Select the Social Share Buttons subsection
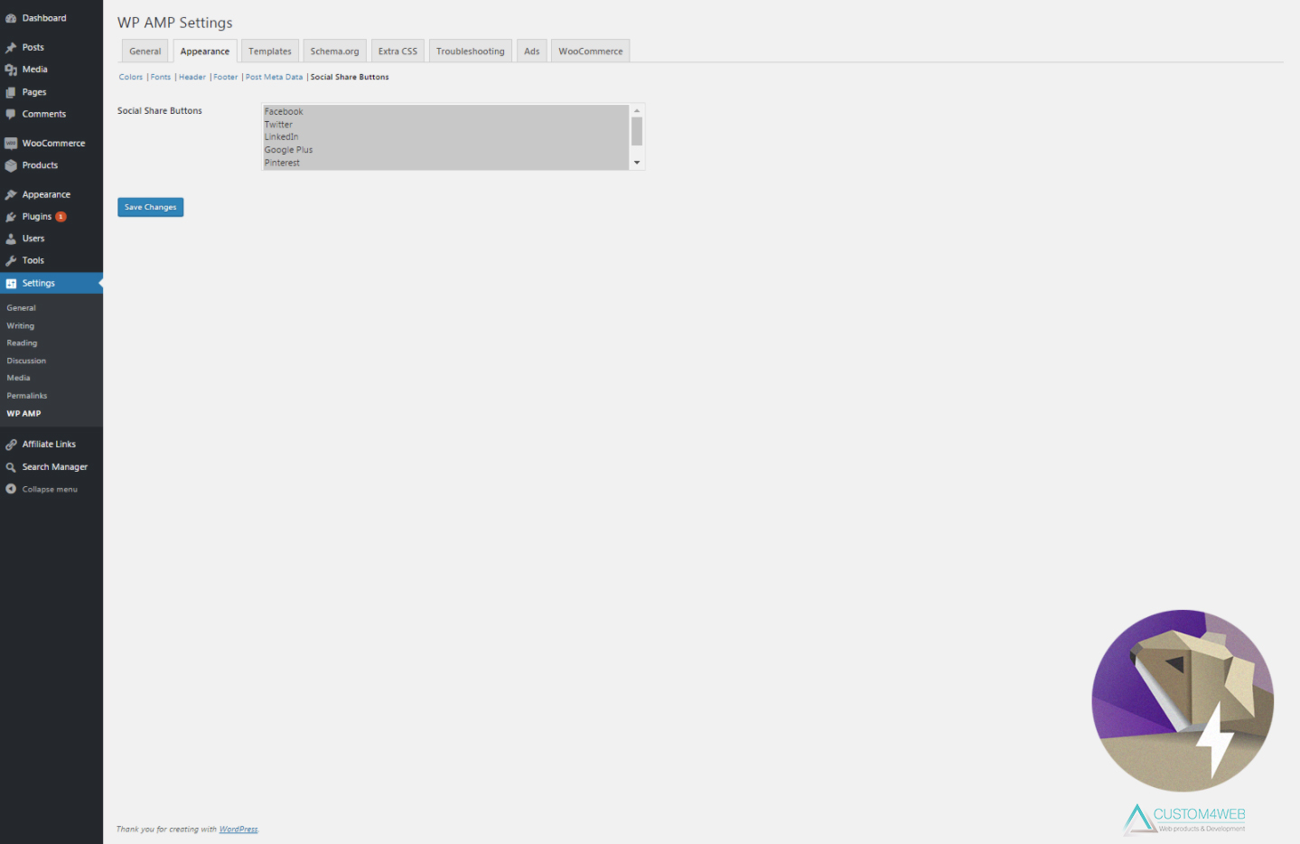Screen dimensions: 1300x844 click(350, 77)
